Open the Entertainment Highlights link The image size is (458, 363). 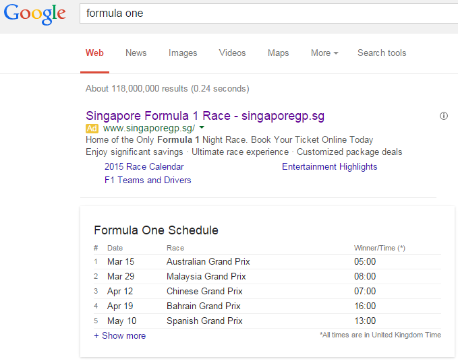(x=329, y=166)
